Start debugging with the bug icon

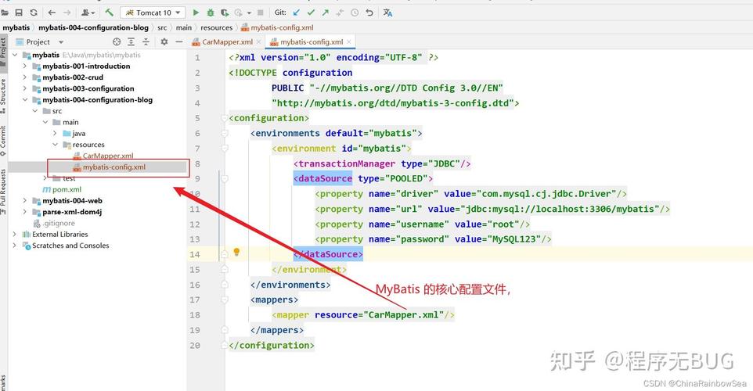tap(211, 13)
